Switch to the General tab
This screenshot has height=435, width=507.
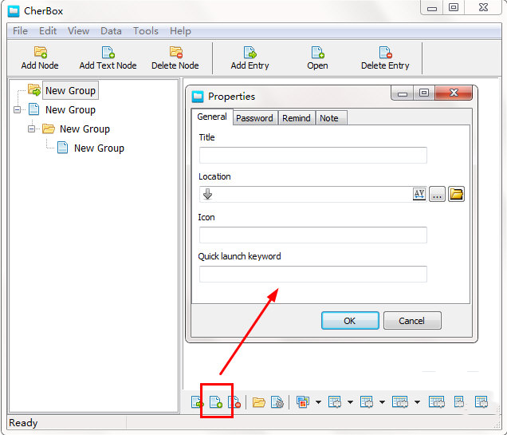[x=212, y=117]
